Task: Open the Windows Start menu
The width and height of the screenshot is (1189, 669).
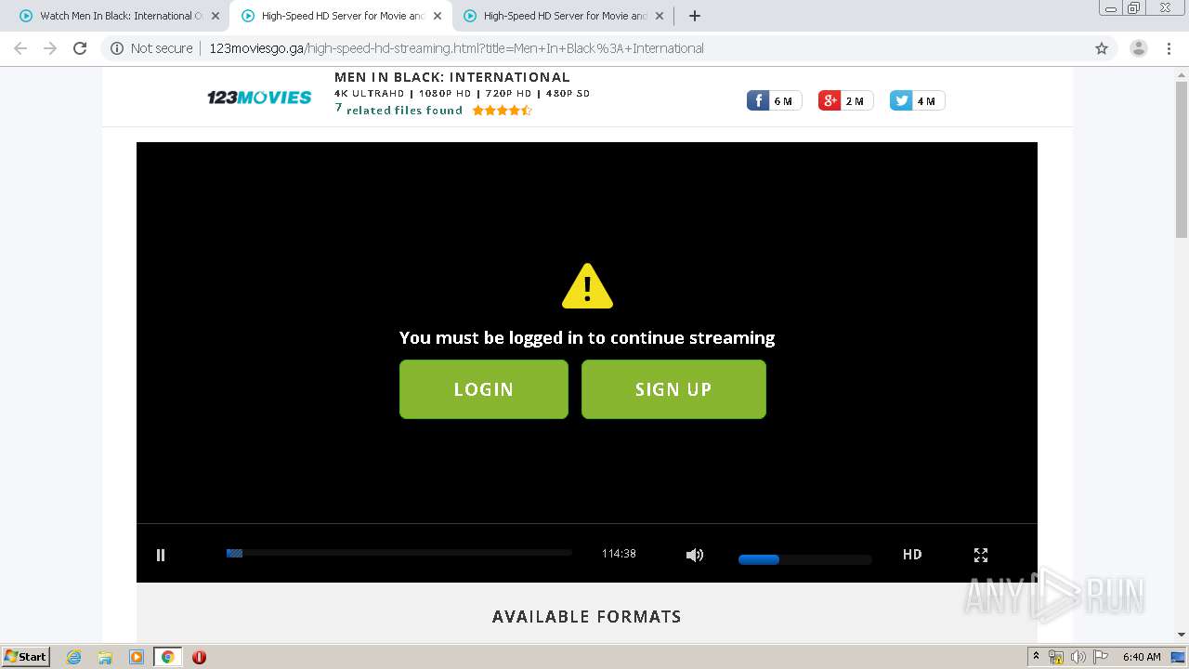Action: pyautogui.click(x=26, y=657)
